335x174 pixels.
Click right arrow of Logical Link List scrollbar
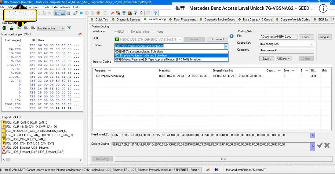tap(81, 160)
